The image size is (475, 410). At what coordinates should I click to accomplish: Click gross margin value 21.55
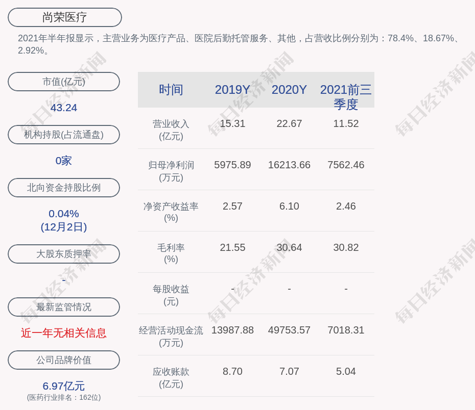[x=232, y=248]
